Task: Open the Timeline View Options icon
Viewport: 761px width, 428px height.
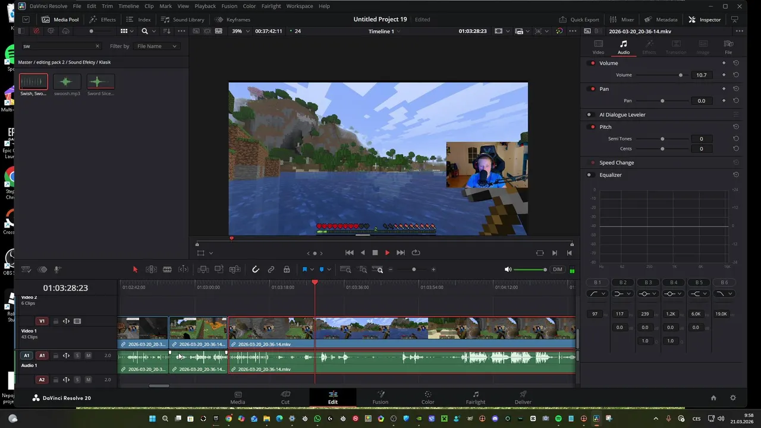Action: 26,269
